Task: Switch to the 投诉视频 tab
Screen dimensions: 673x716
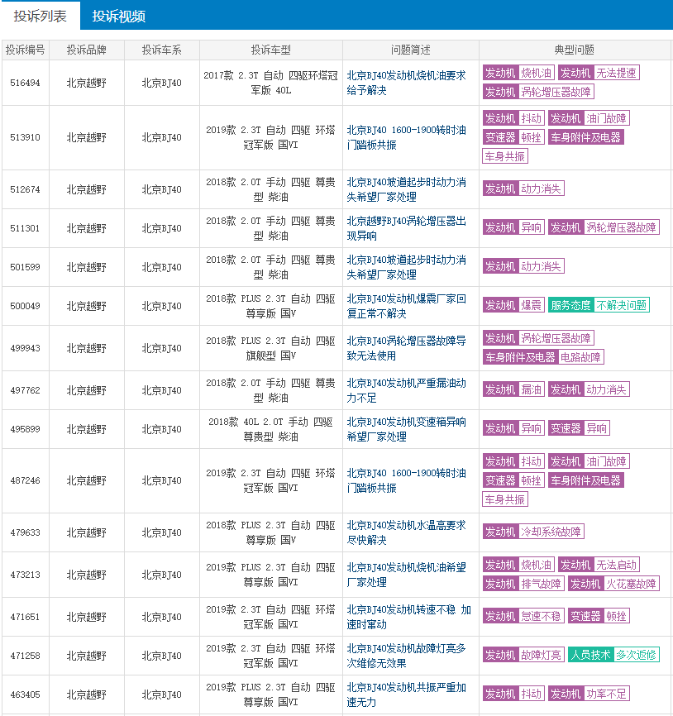Action: [x=119, y=17]
